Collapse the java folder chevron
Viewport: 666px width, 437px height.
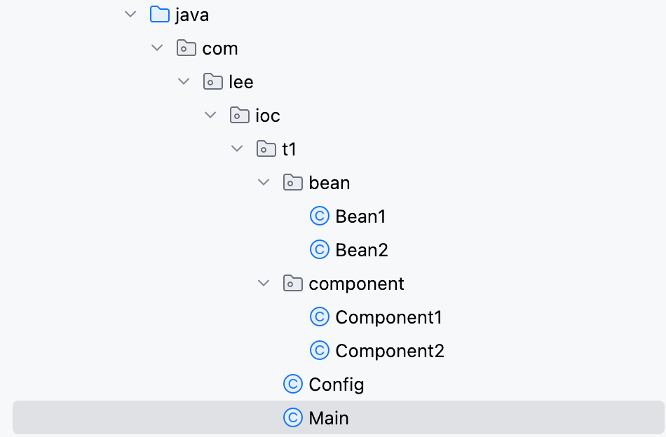[130, 15]
